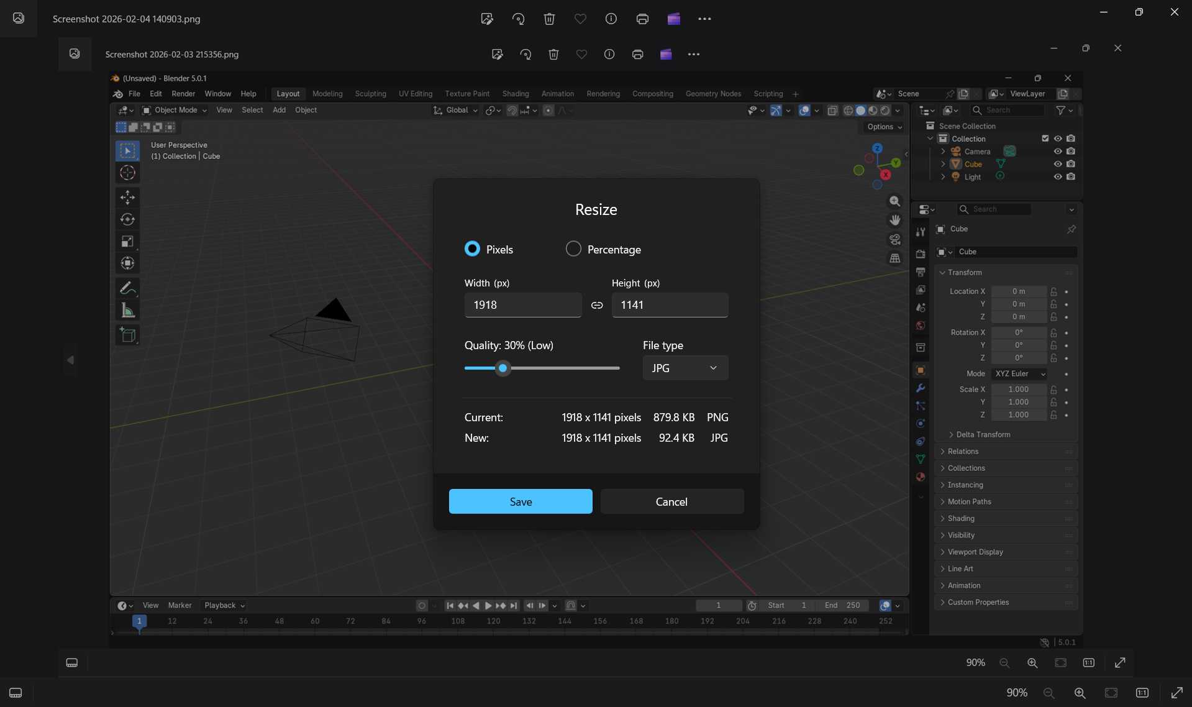The image size is (1192, 707).
Task: Cancel the Resize dialog
Action: coord(672,501)
